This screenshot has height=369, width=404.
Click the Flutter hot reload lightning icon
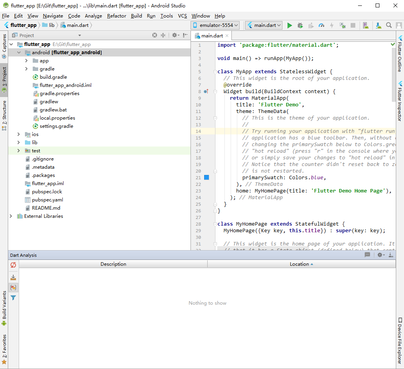click(x=332, y=25)
